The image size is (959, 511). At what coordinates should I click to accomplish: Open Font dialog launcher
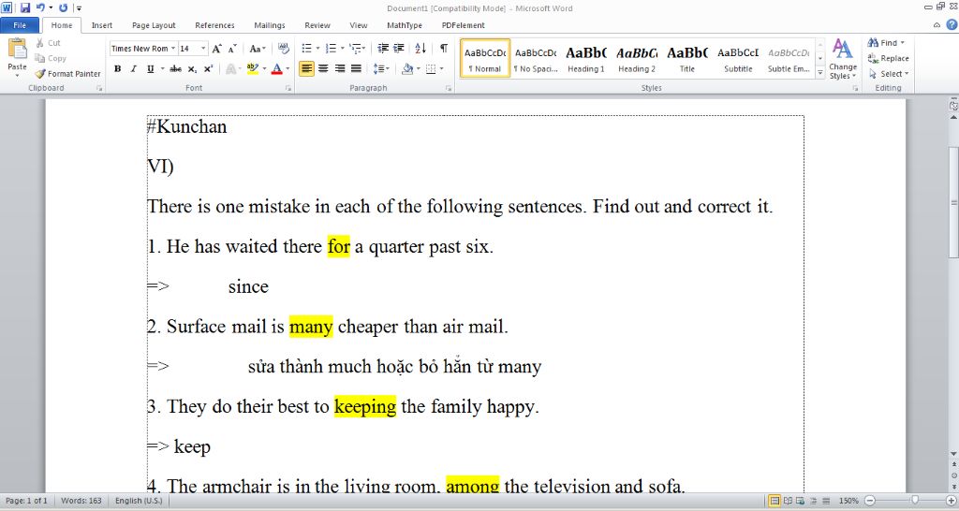coord(288,89)
